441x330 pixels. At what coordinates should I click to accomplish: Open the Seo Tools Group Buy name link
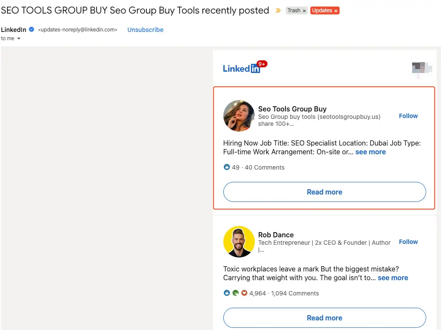click(292, 109)
